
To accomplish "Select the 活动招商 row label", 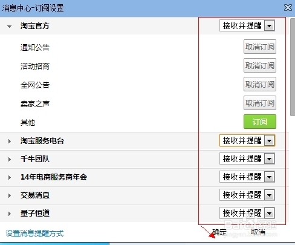I will (35, 66).
